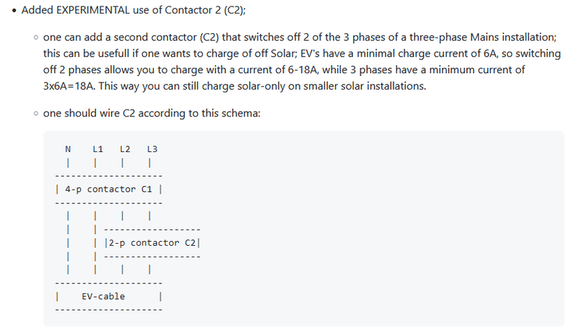Click the first hollow sub-bullet marker
Viewport: 569px width, 334px height.
pyautogui.click(x=36, y=38)
